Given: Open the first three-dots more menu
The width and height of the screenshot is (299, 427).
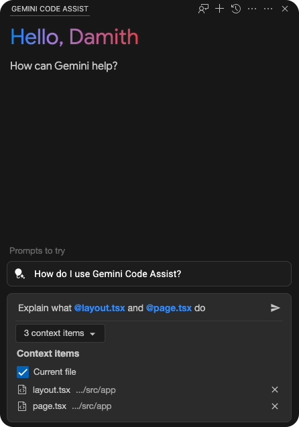Looking at the screenshot, I should point(252,9).
